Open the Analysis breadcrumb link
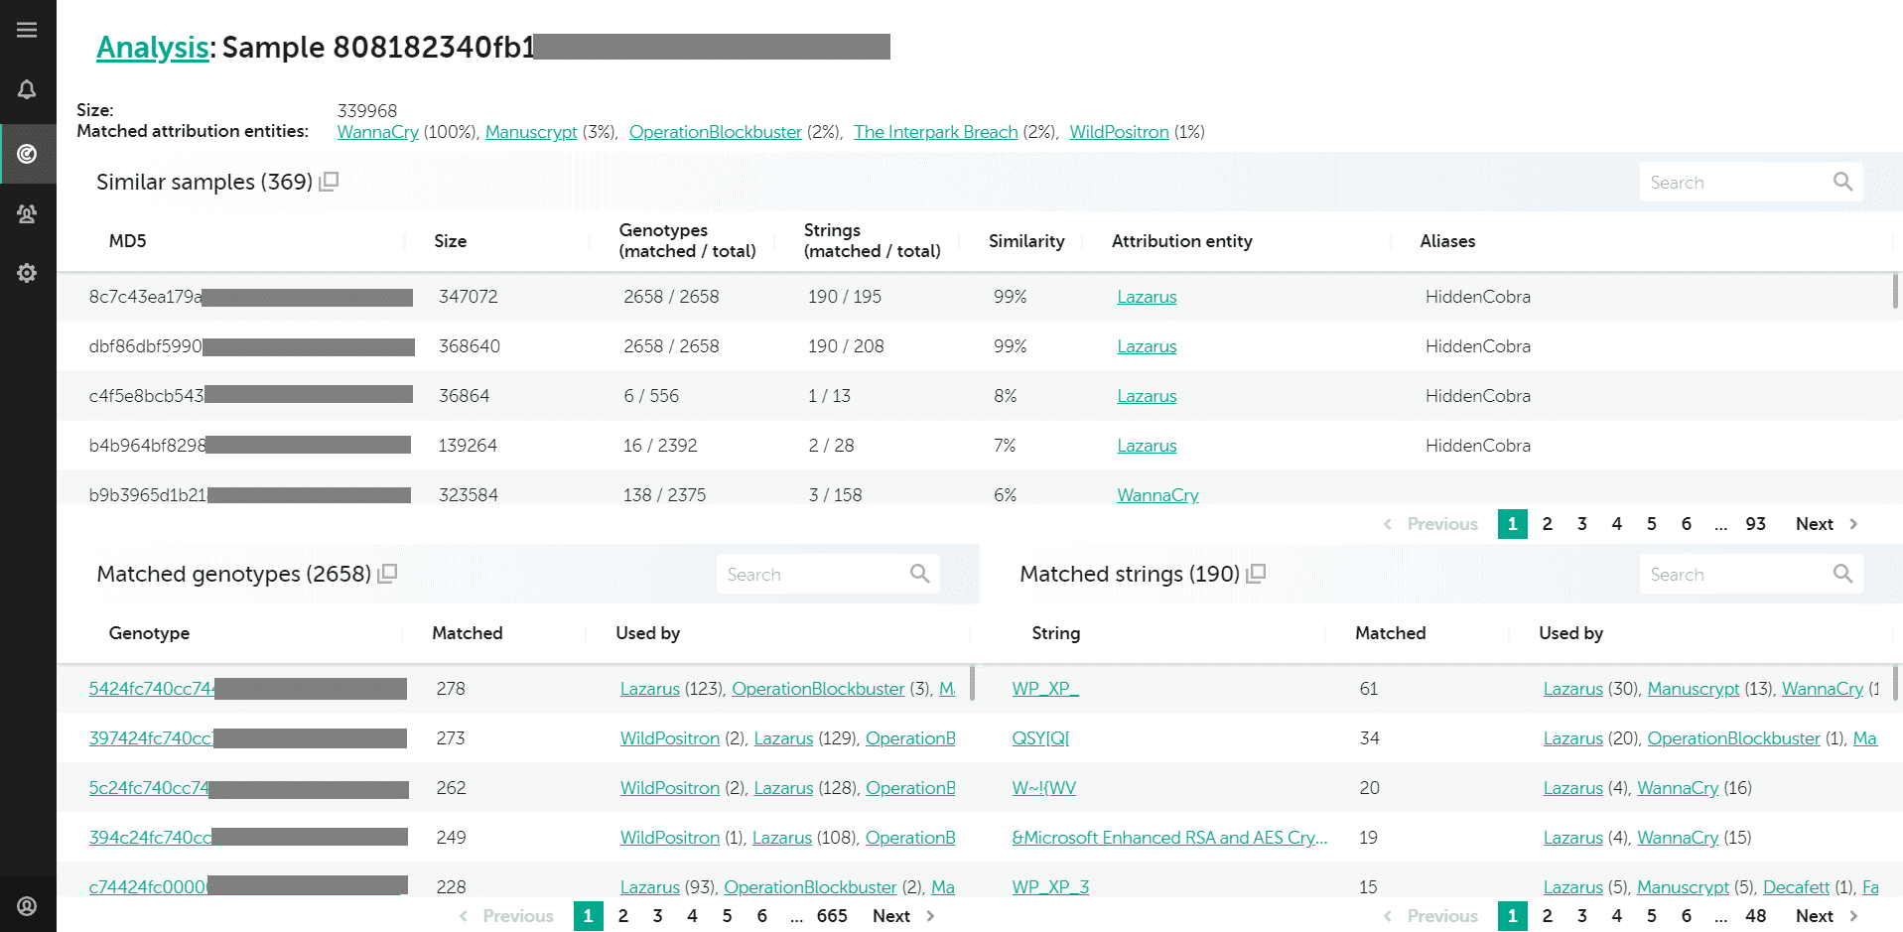 152,47
